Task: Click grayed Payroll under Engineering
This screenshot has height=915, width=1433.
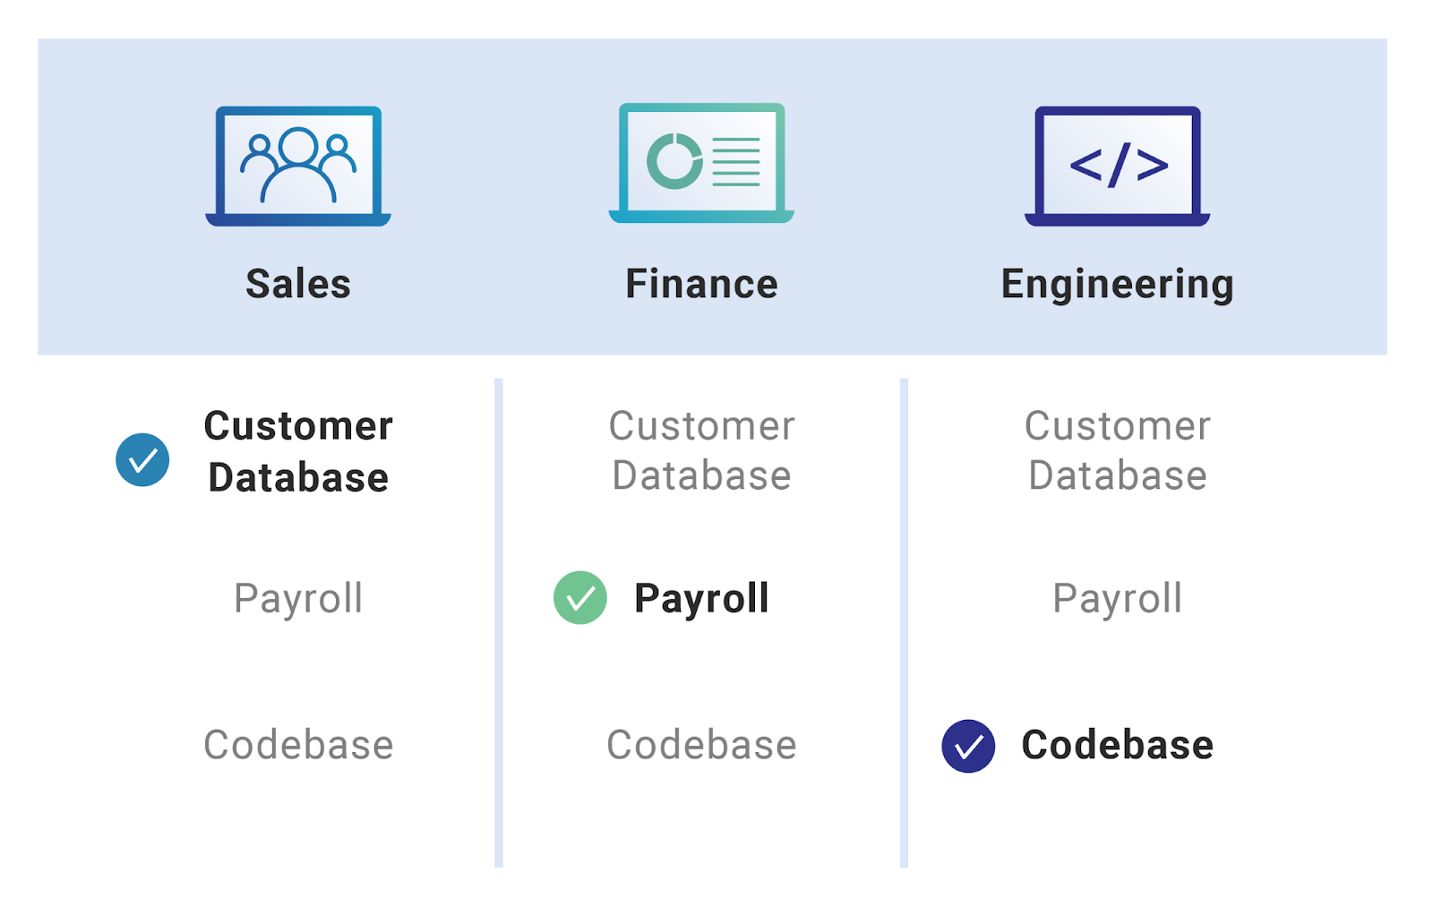Action: tap(1117, 599)
